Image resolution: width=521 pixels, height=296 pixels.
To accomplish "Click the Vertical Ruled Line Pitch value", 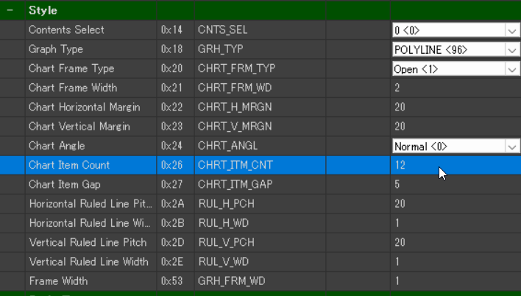I will tap(455, 242).
